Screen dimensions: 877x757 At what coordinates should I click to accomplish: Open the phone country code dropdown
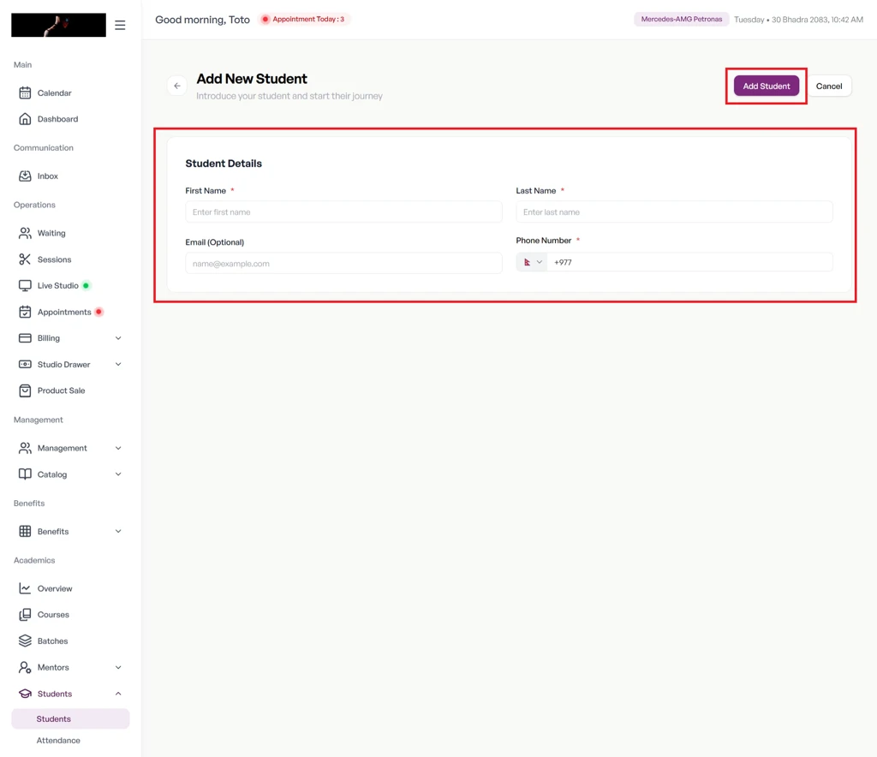click(x=532, y=262)
